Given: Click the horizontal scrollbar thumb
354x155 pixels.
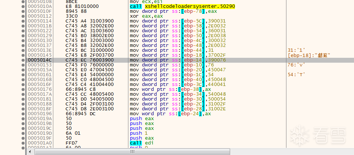Looking at the screenshot, I should (x=133, y=152).
